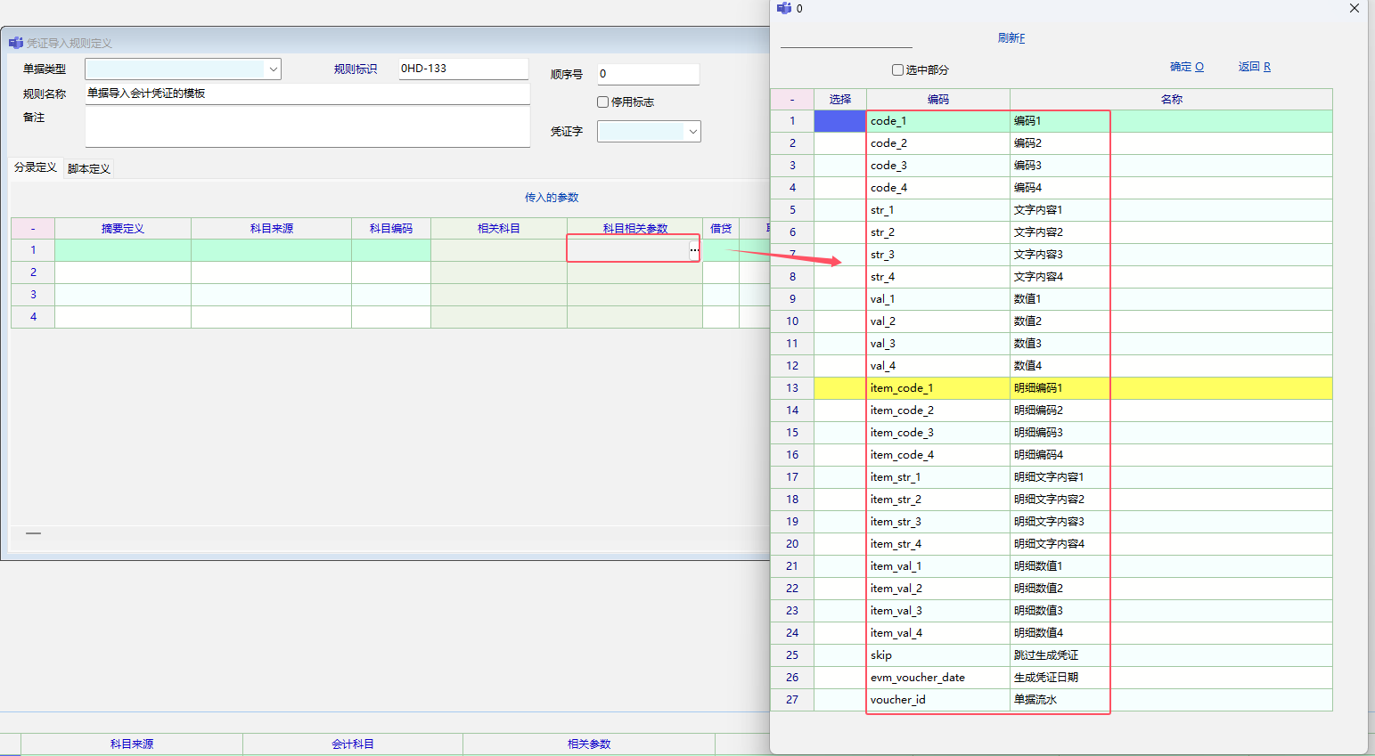1375x756 pixels.
Task: Enable the 停用标志 checkbox
Action: (x=603, y=102)
